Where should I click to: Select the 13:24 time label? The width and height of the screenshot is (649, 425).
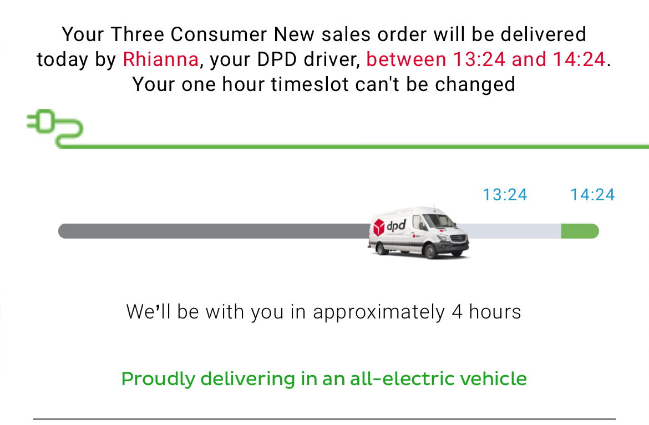click(x=505, y=195)
